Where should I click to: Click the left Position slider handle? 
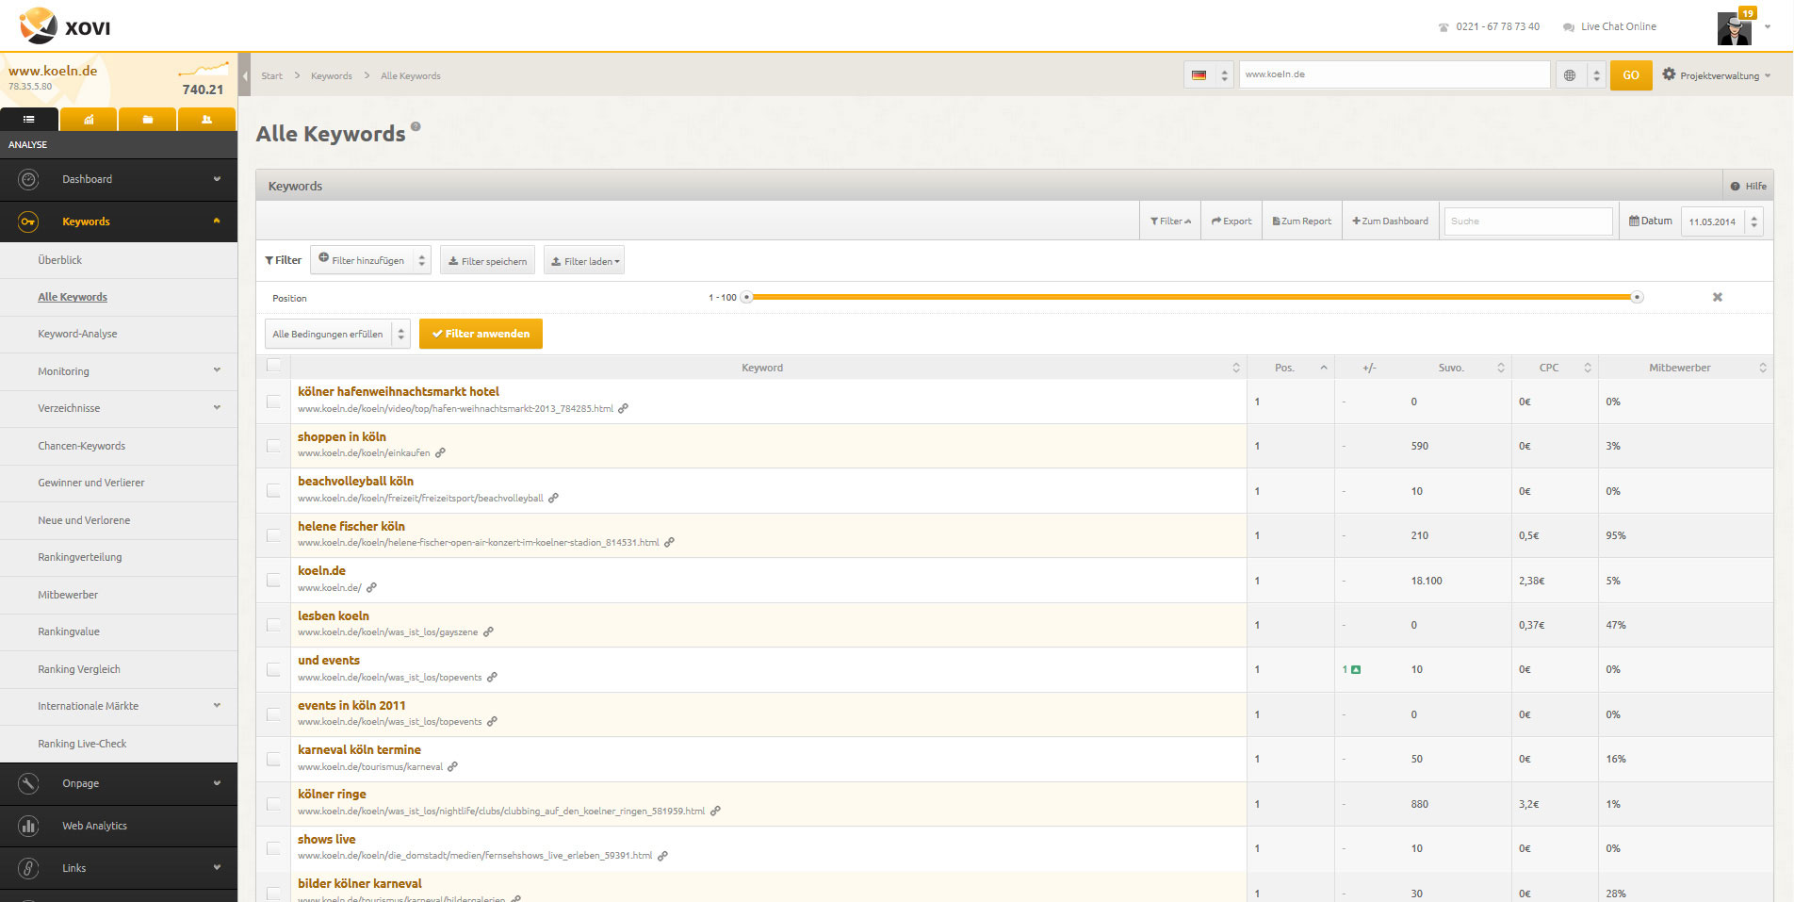tap(746, 297)
